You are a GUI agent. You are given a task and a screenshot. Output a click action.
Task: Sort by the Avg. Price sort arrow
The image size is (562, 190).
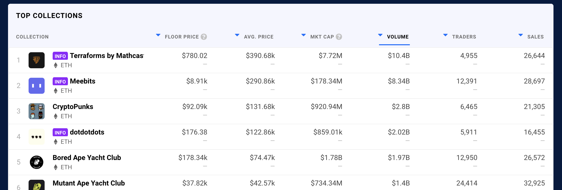237,35
